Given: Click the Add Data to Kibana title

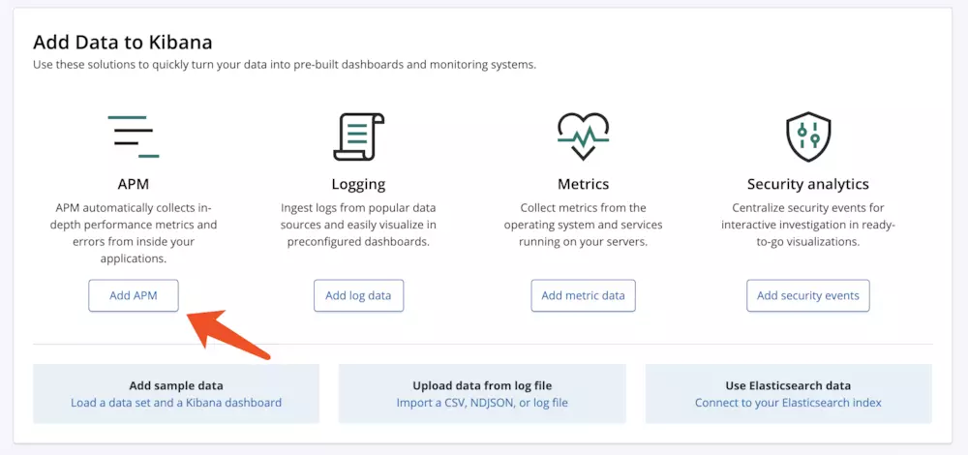Looking at the screenshot, I should (x=122, y=42).
